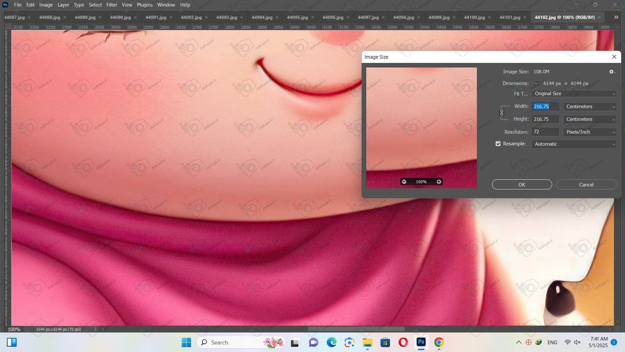The image size is (625, 352).
Task: Close the 44095.jpg tab
Action: click(x=312, y=17)
